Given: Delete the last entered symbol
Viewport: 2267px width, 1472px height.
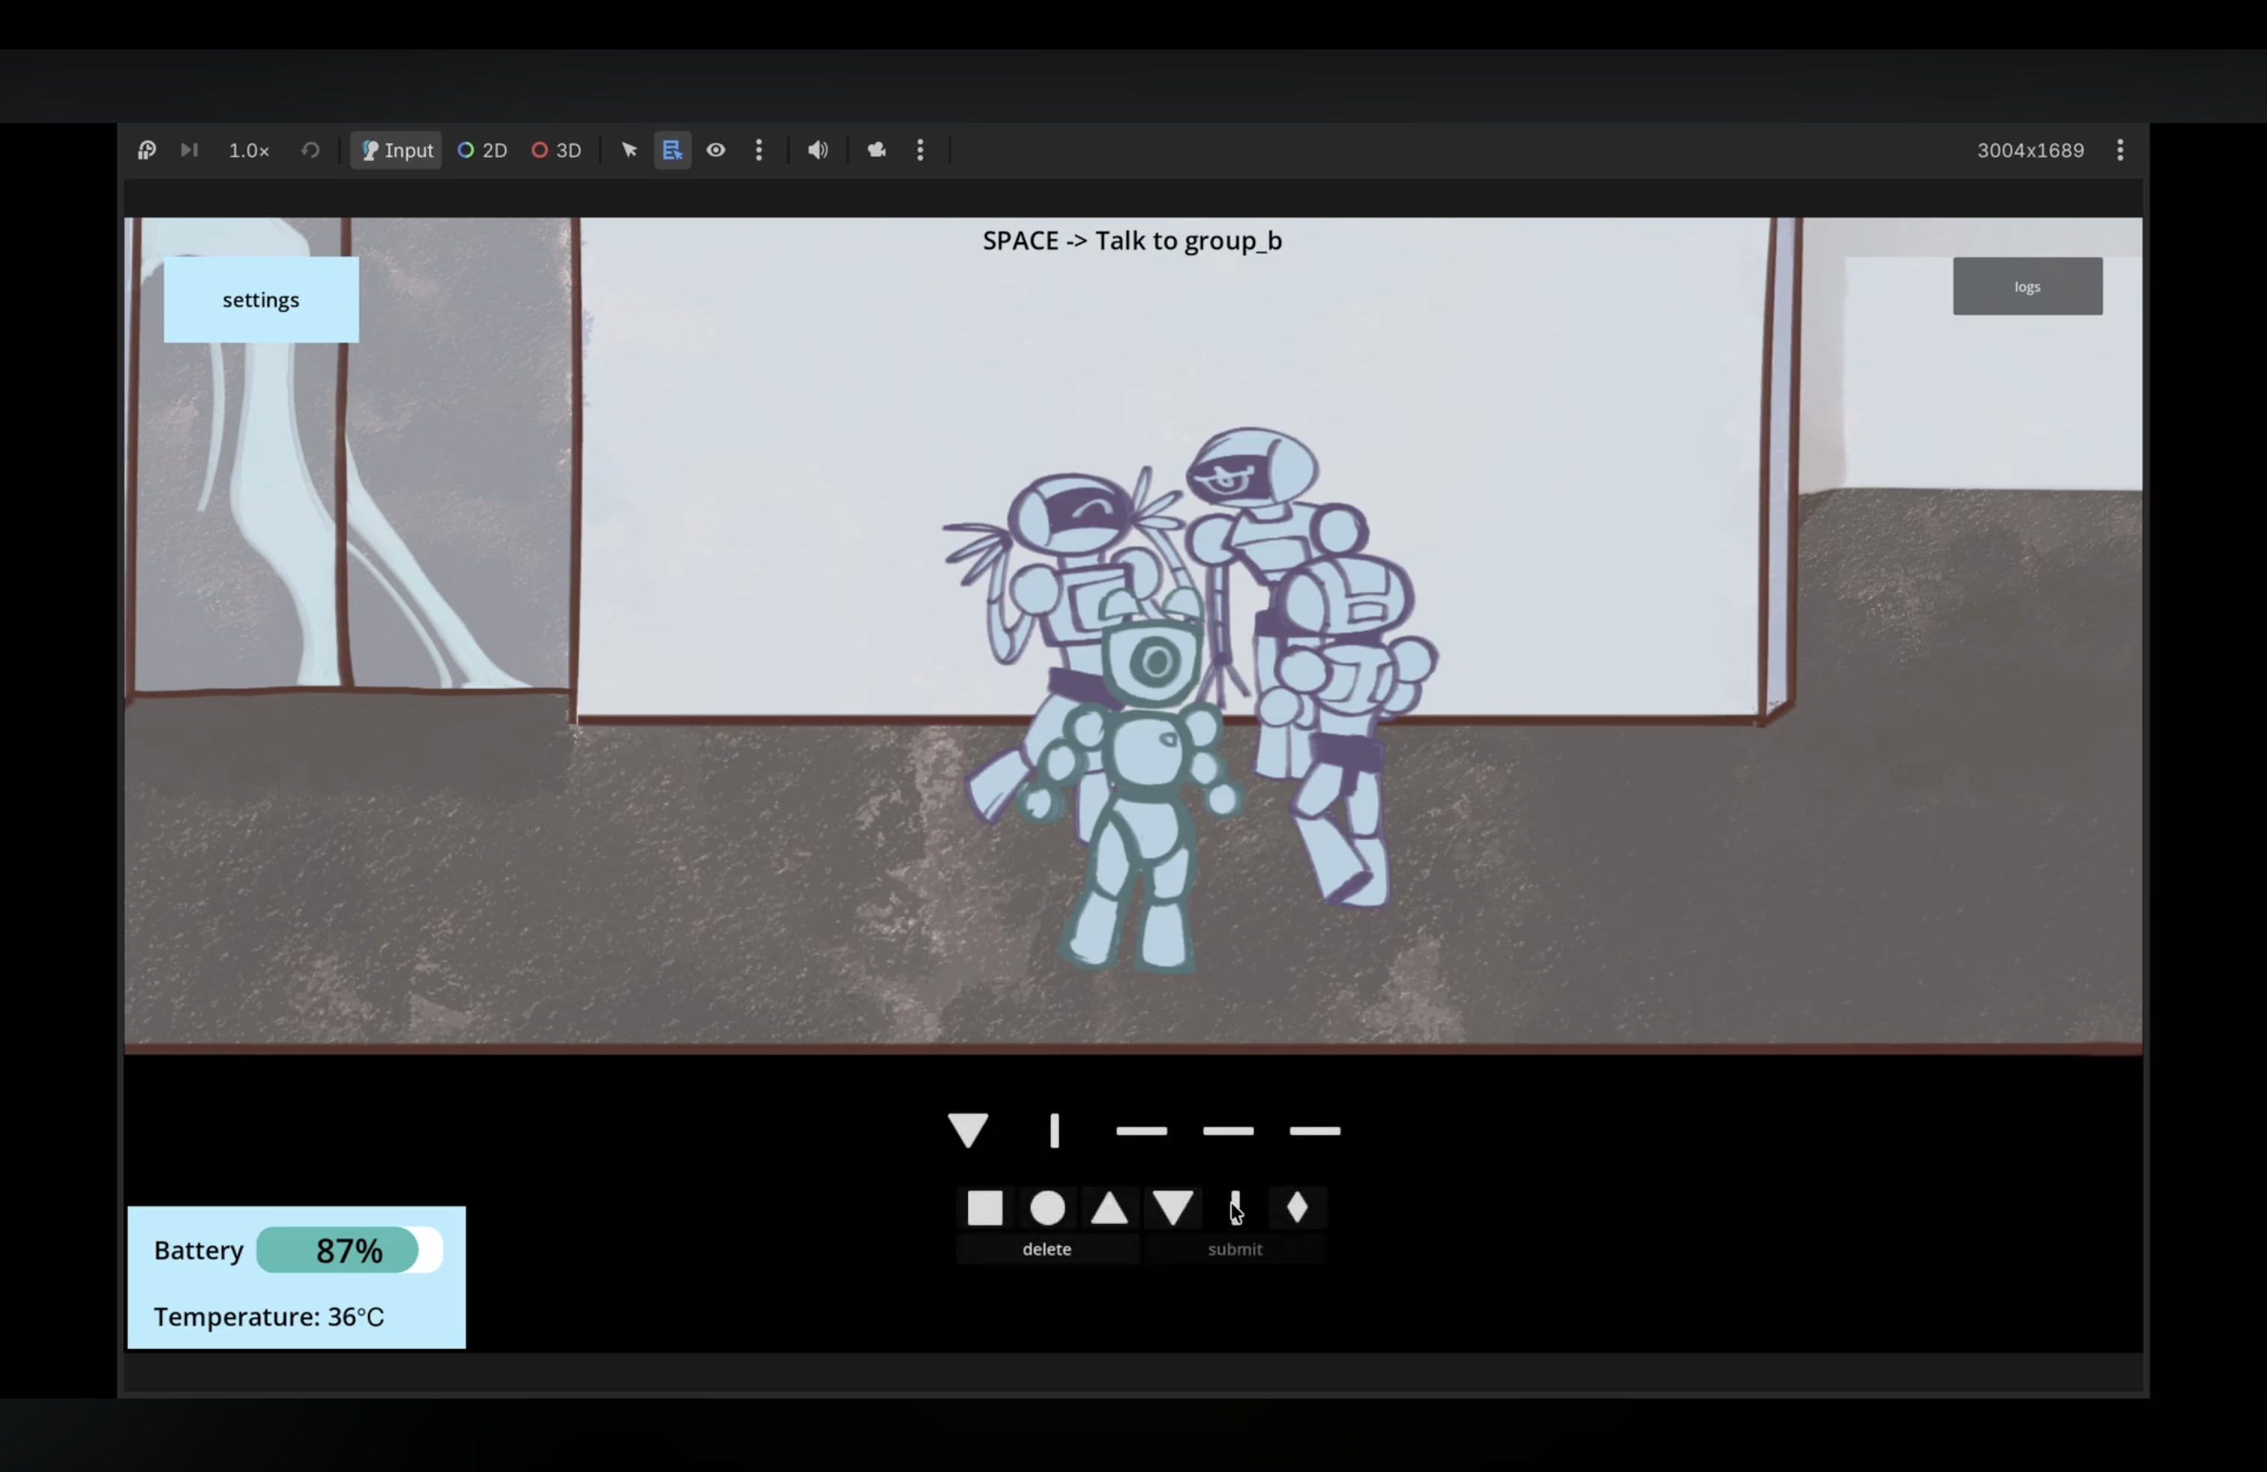Looking at the screenshot, I should pyautogui.click(x=1047, y=1249).
